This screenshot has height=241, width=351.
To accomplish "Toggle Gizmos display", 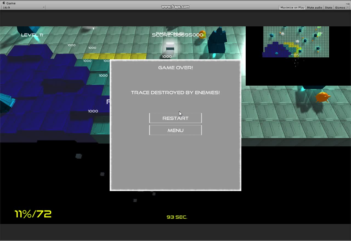I will (x=340, y=7).
